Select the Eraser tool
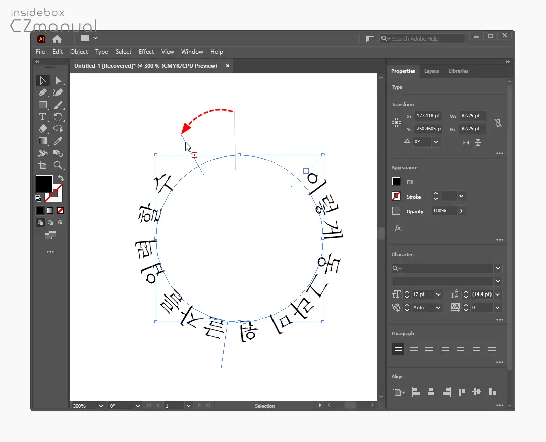This screenshot has height=442, width=546. point(43,129)
